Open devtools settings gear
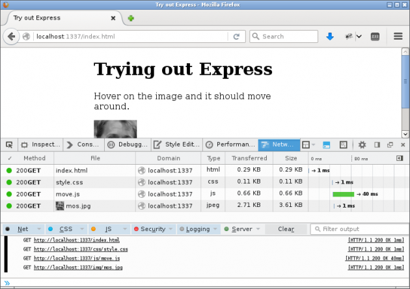The image size is (410, 289). (362, 144)
